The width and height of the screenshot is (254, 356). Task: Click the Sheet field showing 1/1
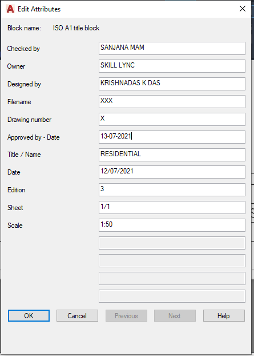click(x=172, y=207)
